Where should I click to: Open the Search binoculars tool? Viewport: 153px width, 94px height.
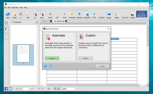[x=133, y=15]
